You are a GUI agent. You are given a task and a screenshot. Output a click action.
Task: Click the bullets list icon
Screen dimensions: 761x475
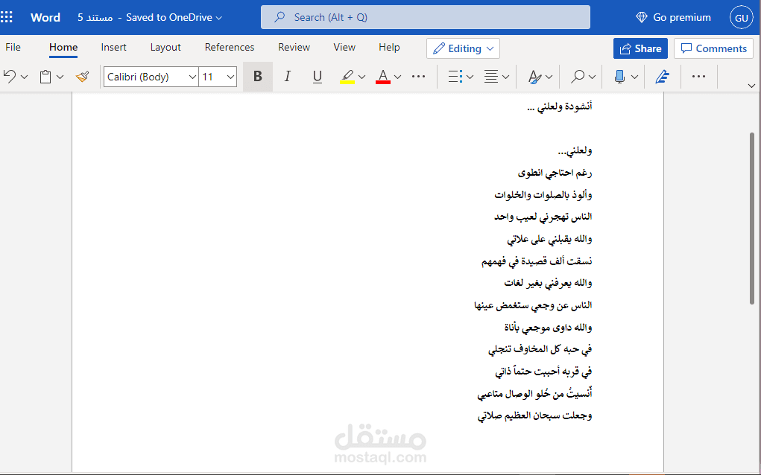coord(455,77)
